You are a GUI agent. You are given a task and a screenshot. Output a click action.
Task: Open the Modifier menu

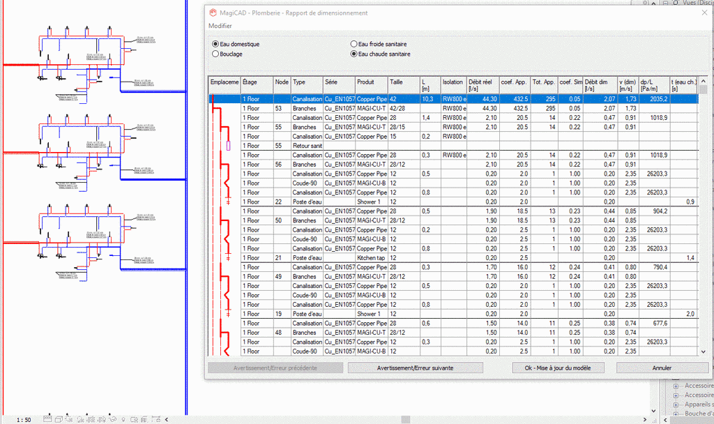[220, 26]
